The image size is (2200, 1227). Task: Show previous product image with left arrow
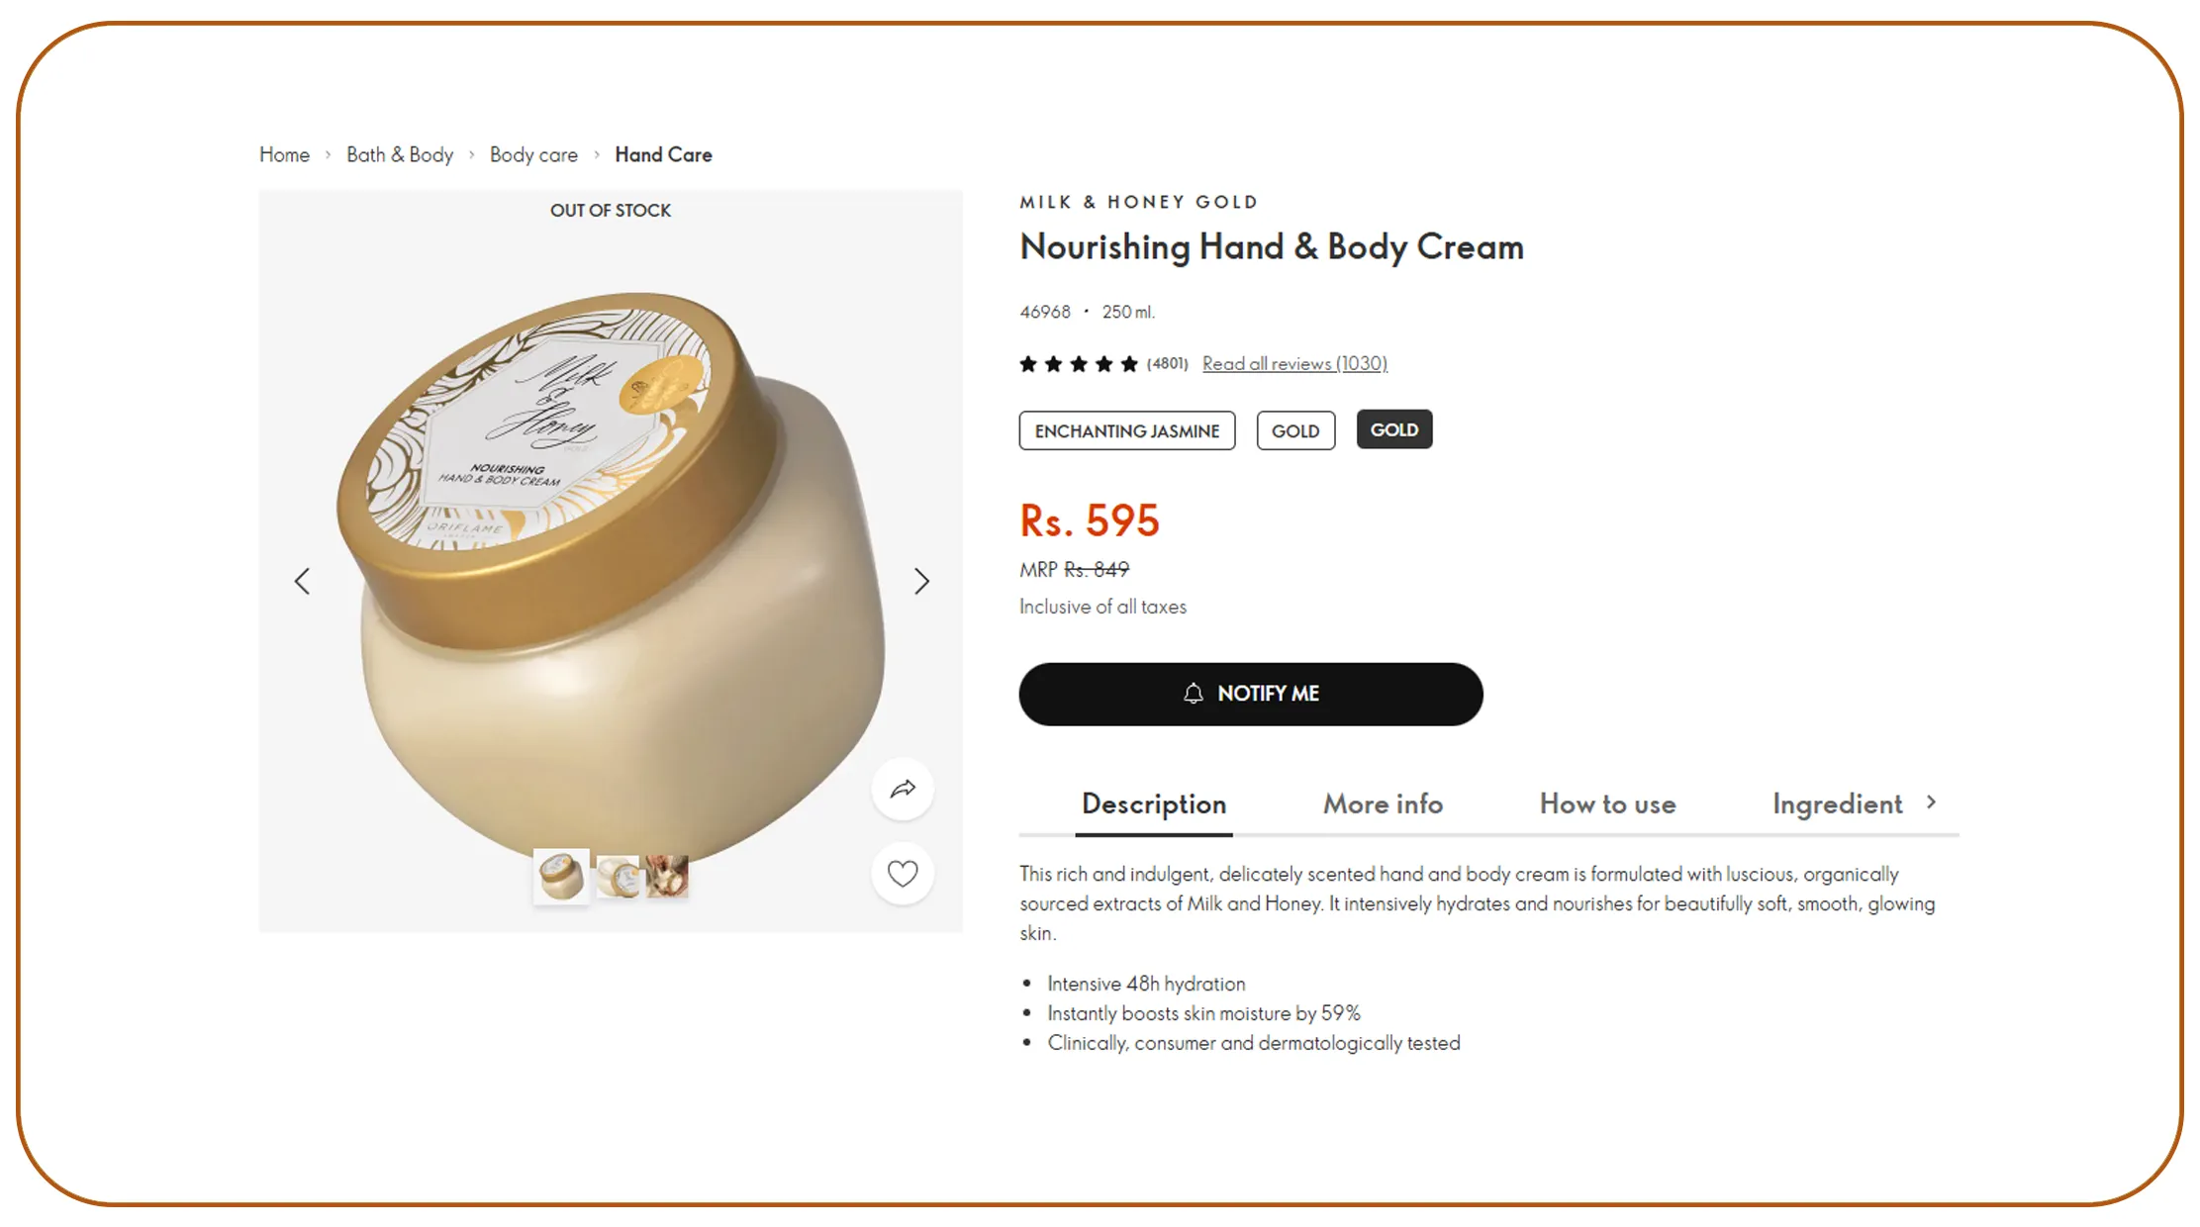click(302, 581)
